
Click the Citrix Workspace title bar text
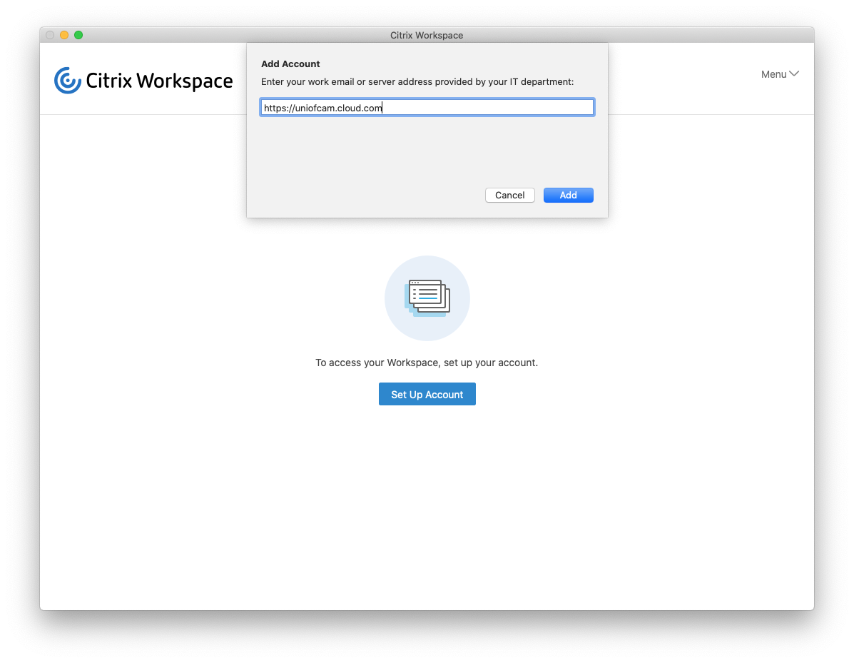click(x=427, y=35)
